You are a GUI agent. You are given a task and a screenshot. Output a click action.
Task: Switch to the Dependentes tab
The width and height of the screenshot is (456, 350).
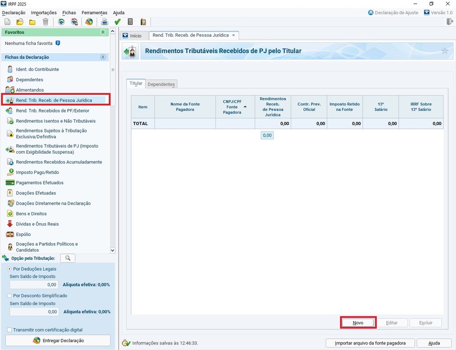pyautogui.click(x=161, y=84)
